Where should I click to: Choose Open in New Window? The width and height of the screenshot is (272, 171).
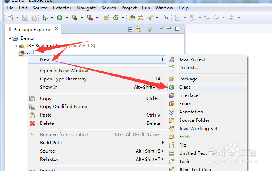pos(97,71)
